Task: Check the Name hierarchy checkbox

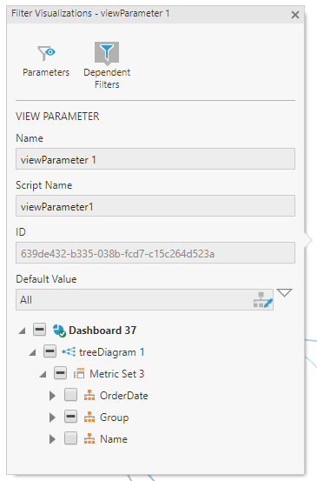Action: (x=70, y=438)
